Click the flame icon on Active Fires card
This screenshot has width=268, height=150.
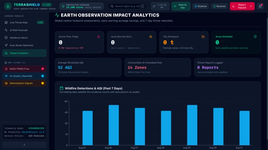point(99,37)
